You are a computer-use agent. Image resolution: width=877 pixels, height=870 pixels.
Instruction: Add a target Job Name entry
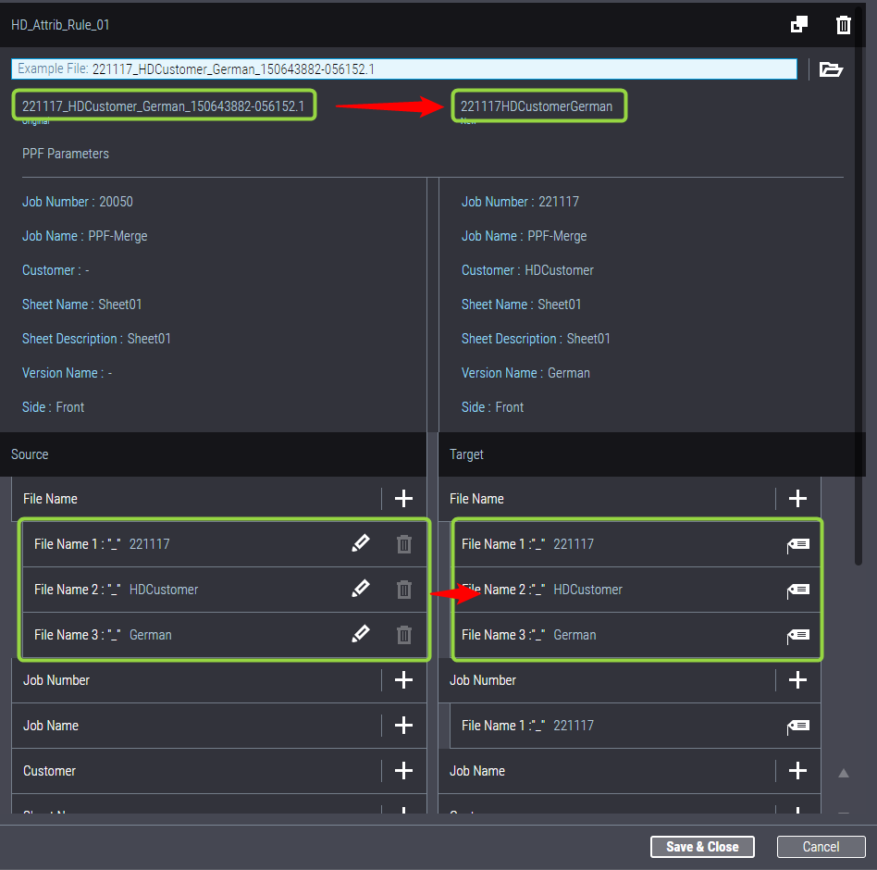pos(797,771)
